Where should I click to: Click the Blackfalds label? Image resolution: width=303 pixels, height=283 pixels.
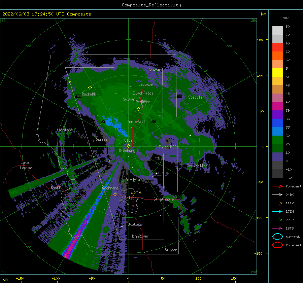click(x=143, y=93)
